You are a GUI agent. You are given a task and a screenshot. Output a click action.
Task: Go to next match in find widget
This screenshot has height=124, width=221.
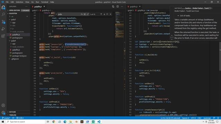[x=104, y=14]
